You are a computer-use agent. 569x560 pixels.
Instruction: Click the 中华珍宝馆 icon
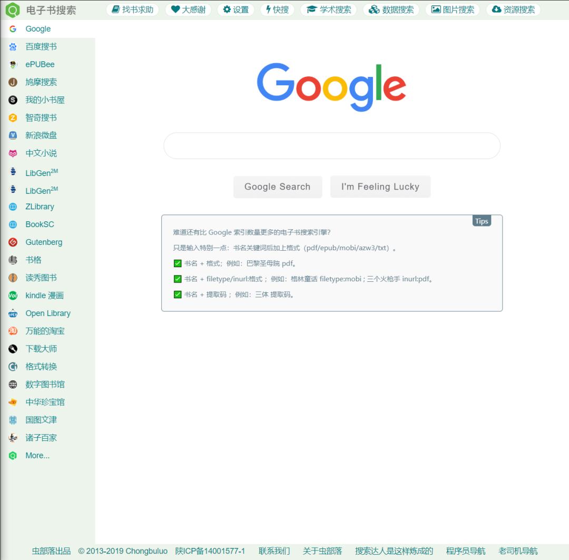[x=13, y=402]
